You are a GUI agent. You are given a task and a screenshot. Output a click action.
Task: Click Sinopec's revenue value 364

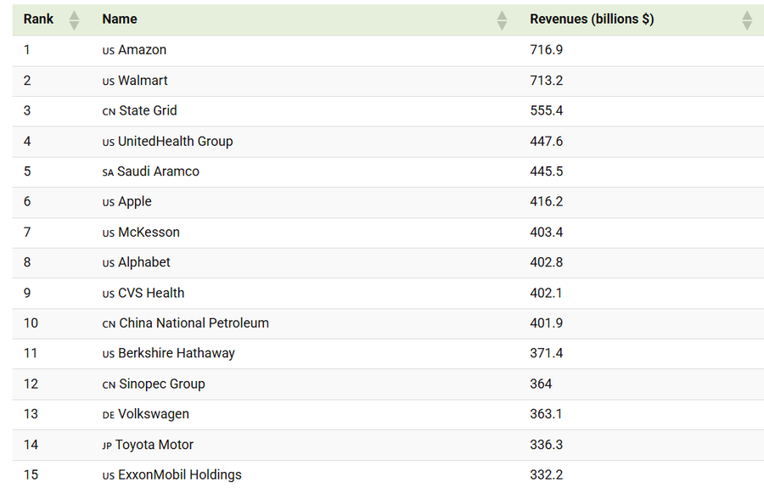tap(541, 384)
